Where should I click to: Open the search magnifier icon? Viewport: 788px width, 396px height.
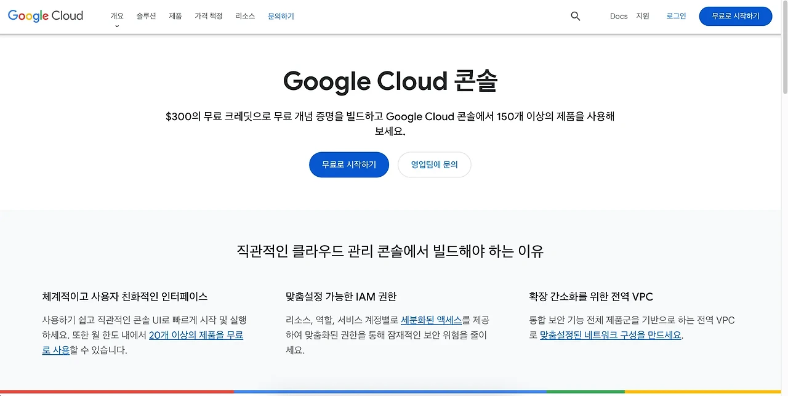[x=576, y=17]
